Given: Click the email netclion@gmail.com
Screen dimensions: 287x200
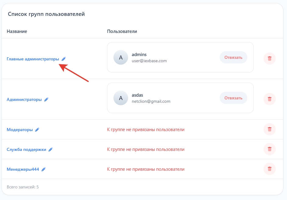Looking at the screenshot, I should tap(151, 101).
